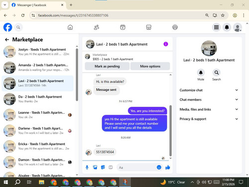Open the Video/Reels icon in top navigation
Viewport: 249px width, 187px height.
(123, 27)
